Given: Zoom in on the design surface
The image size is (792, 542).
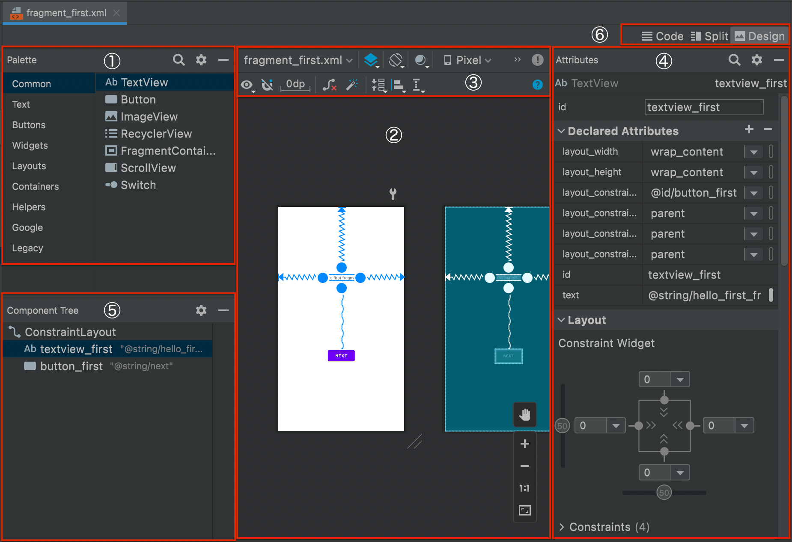Looking at the screenshot, I should (x=524, y=444).
